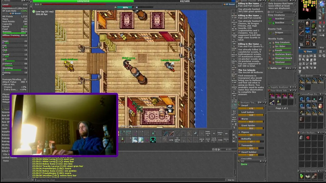The height and width of the screenshot is (183, 326).
Task: Click the blue armor equipment slot
Action: [x=308, y=30]
